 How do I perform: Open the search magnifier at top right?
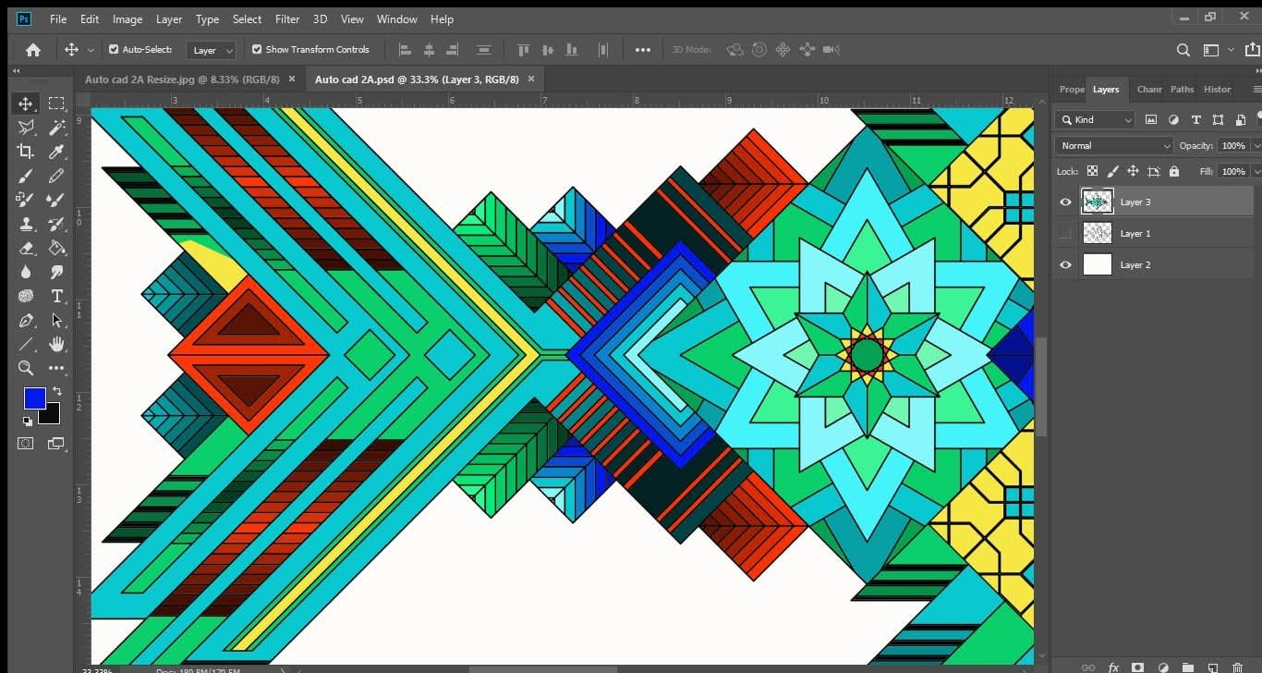pyautogui.click(x=1183, y=50)
